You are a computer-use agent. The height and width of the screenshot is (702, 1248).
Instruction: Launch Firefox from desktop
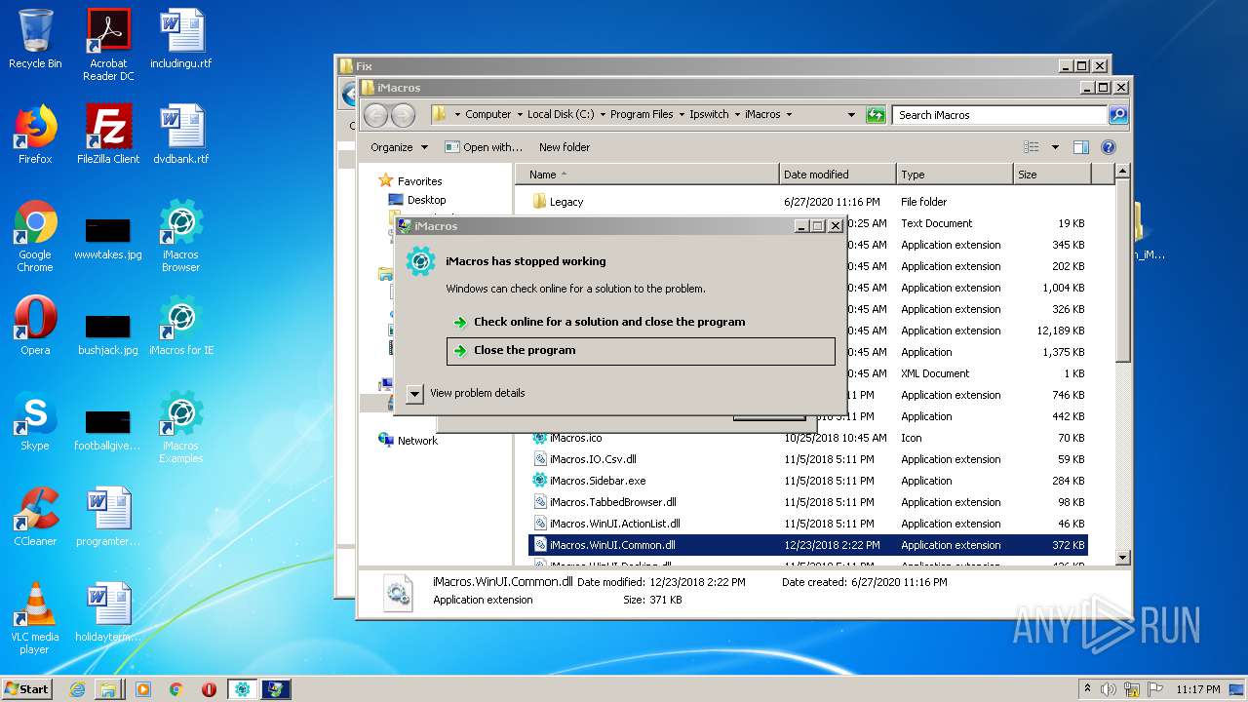(x=35, y=135)
